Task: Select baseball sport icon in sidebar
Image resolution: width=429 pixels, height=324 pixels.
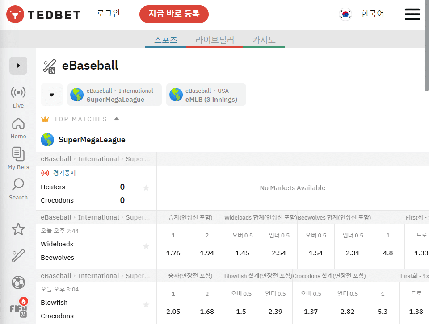Action: 18,256
